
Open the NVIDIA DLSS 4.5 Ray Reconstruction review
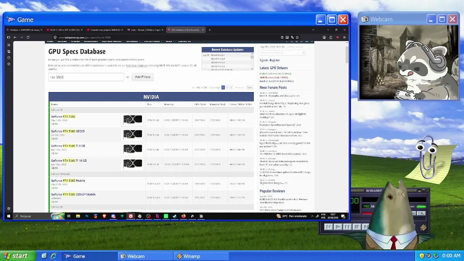283,200
